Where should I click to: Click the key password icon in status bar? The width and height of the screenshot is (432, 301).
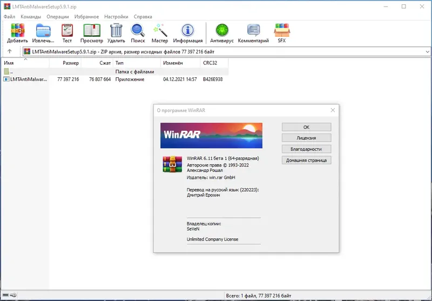pos(13,295)
